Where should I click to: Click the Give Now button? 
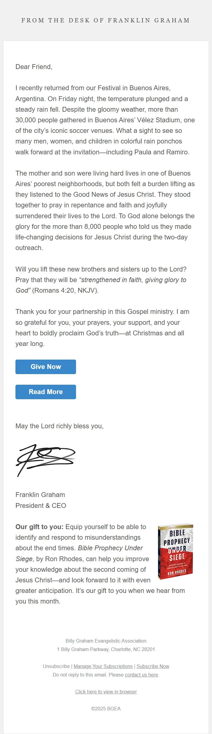click(45, 367)
